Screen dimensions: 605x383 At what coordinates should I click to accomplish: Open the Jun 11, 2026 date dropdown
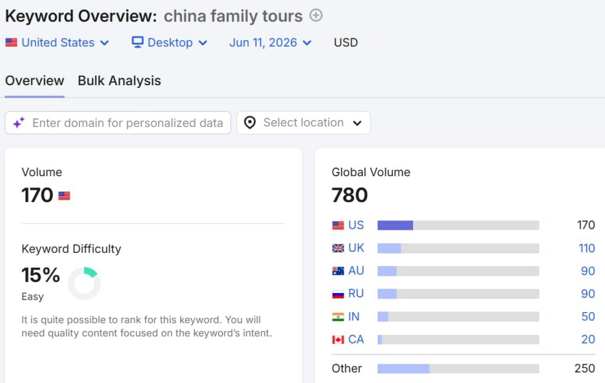pos(271,43)
